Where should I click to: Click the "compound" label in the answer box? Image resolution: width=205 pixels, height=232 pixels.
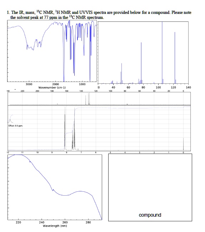coord(150,215)
